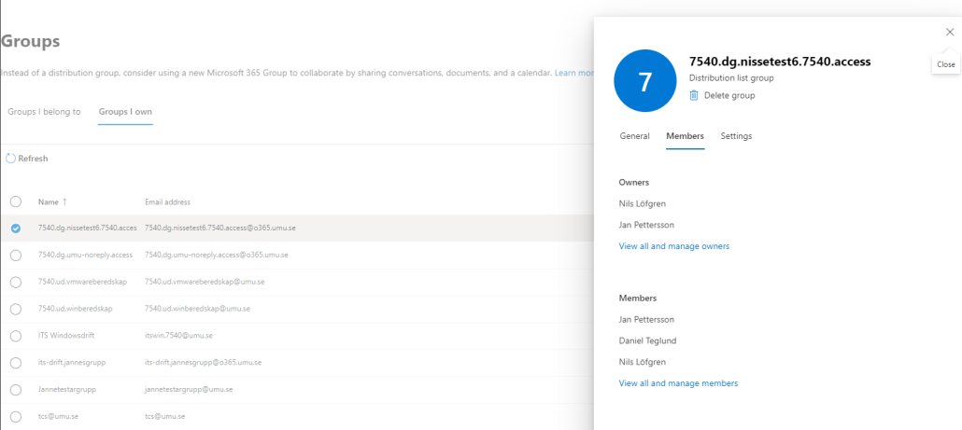Screen dimensions: 962x430
Task: Select the ITS Windowsdrift row checkbox
Action: point(16,336)
